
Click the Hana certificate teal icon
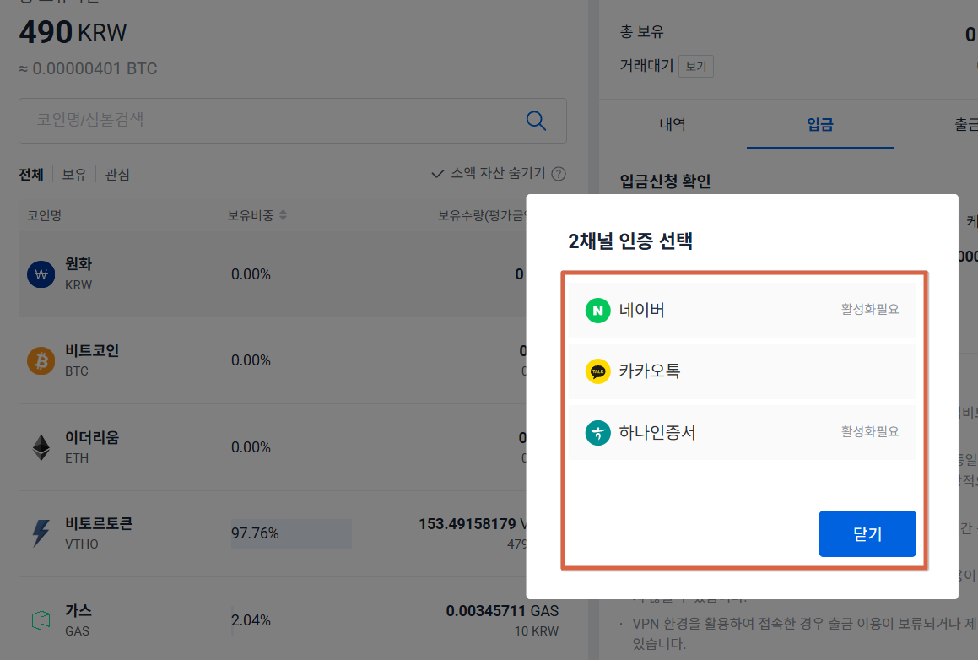pyautogui.click(x=597, y=432)
